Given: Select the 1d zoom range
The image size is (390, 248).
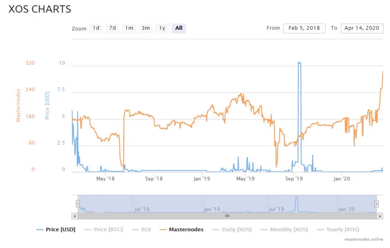Looking at the screenshot, I should click(x=96, y=28).
